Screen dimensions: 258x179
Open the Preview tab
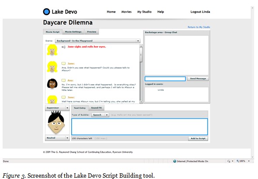click(92, 32)
